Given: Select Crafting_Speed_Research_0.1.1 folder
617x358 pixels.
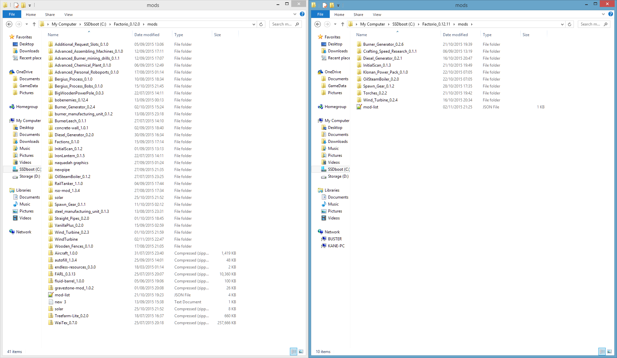Looking at the screenshot, I should (x=387, y=51).
